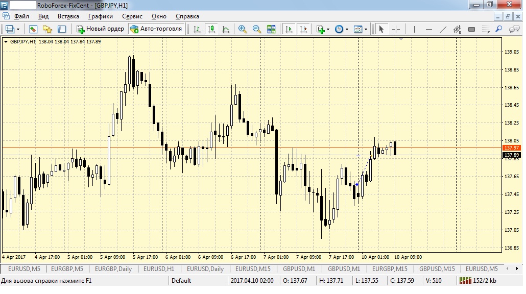Click the Default profile in status bar
Viewport: 526px width, 294px height.
tap(181, 281)
